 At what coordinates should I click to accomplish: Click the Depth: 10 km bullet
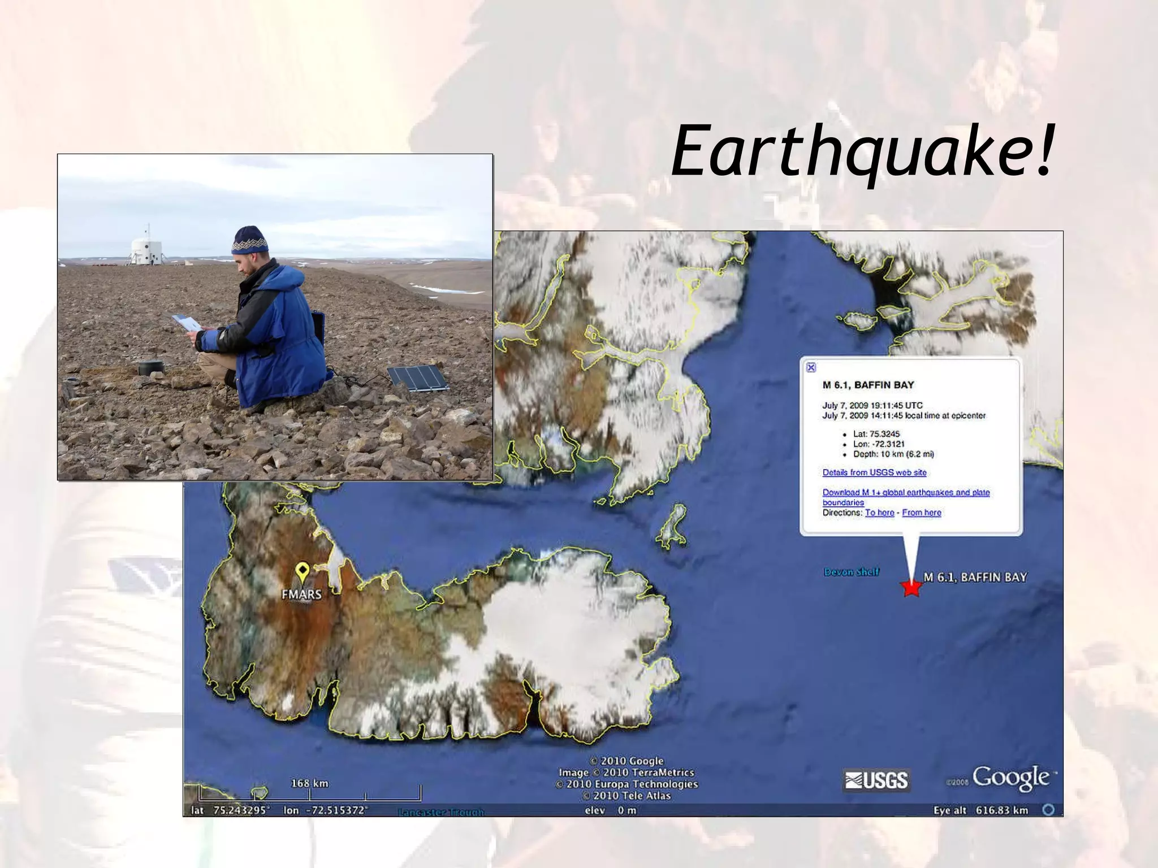click(x=893, y=454)
